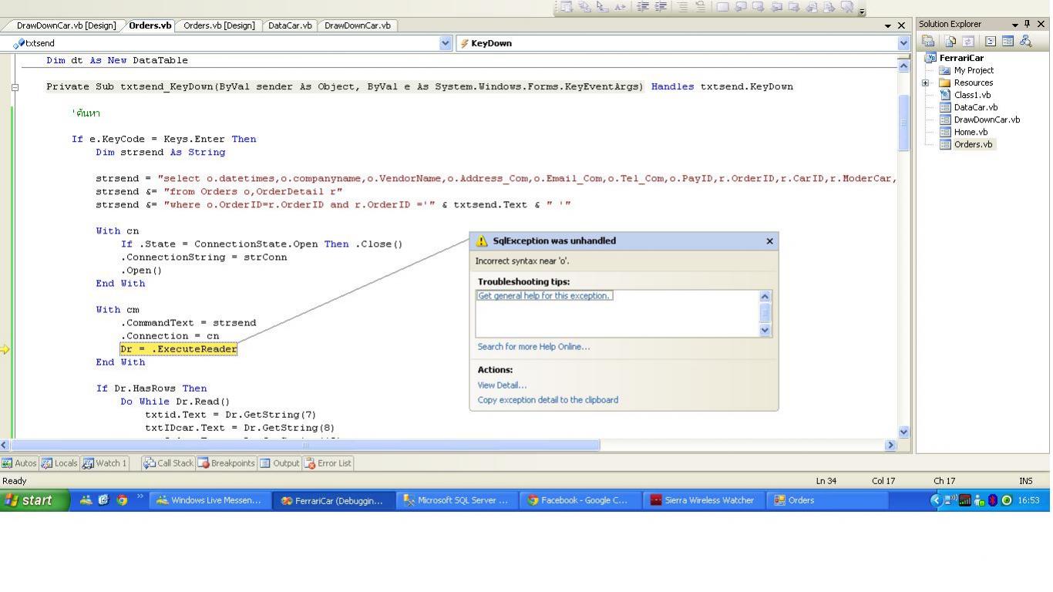Expand the Quick Launch chevron on taskbar

(x=140, y=496)
